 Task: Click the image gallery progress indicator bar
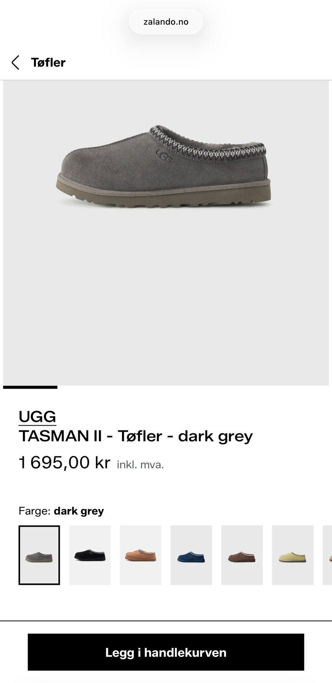(30, 387)
